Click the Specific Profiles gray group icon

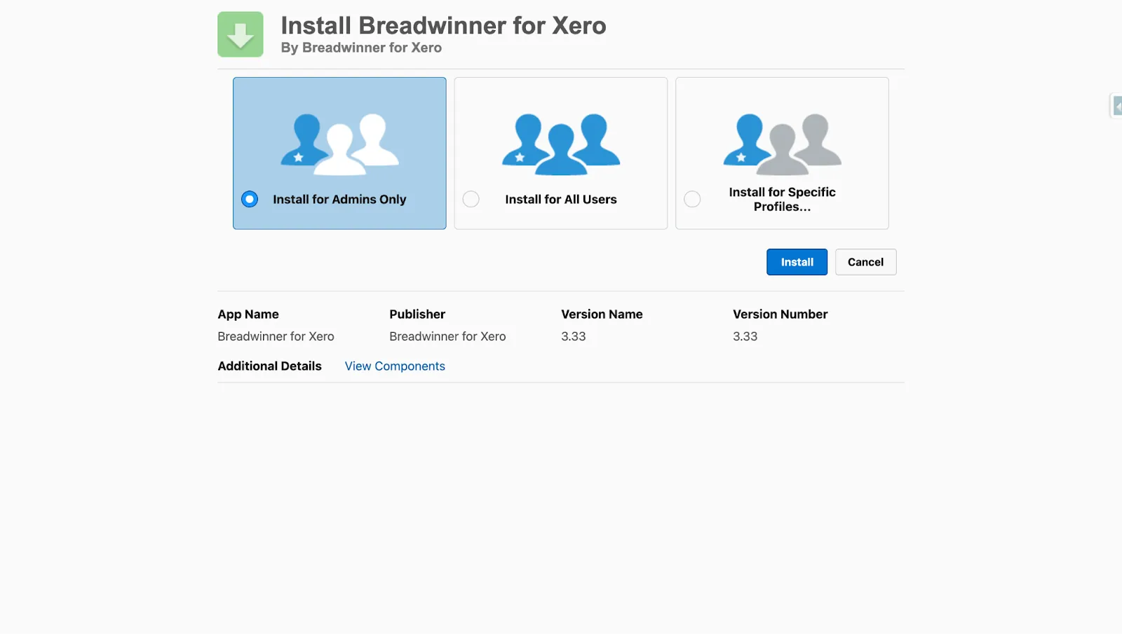pyautogui.click(x=783, y=144)
